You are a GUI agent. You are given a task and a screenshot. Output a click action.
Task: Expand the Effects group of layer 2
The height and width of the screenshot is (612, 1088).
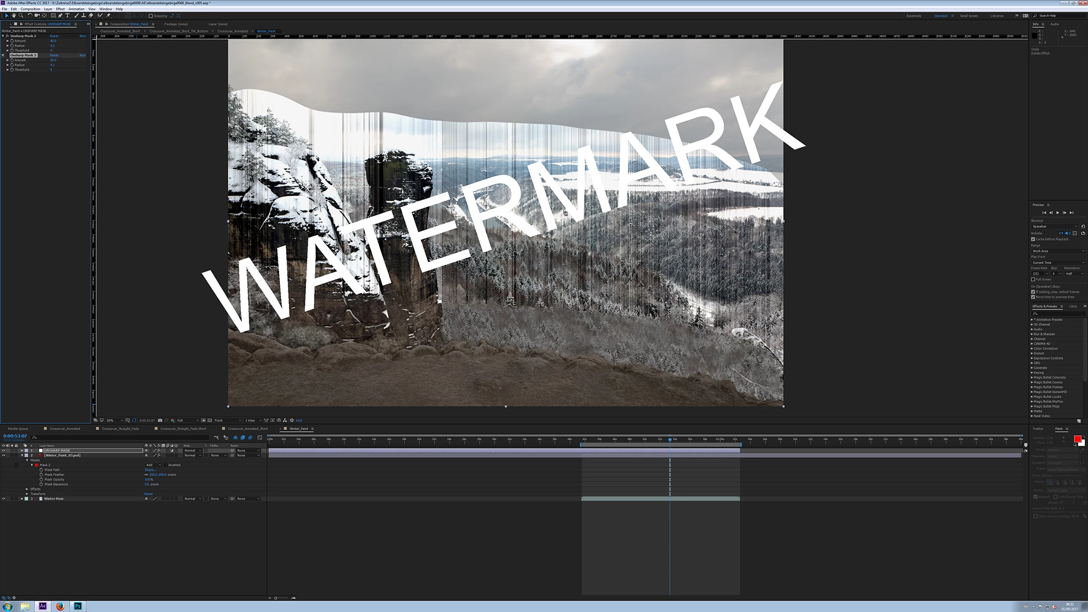pos(27,489)
